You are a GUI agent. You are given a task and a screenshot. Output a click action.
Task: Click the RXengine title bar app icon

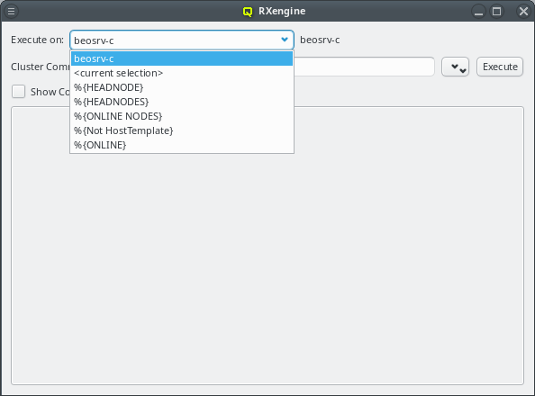coord(248,12)
